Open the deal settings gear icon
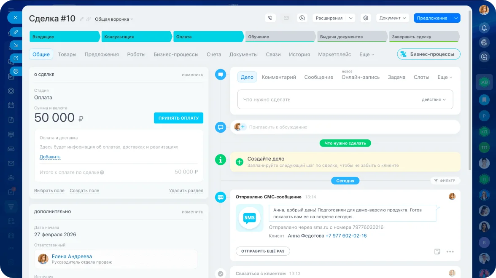The image size is (496, 278). coord(366,18)
